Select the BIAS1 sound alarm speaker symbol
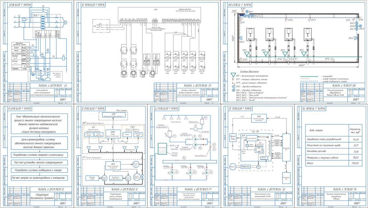368x208 pixels. click(x=240, y=38)
